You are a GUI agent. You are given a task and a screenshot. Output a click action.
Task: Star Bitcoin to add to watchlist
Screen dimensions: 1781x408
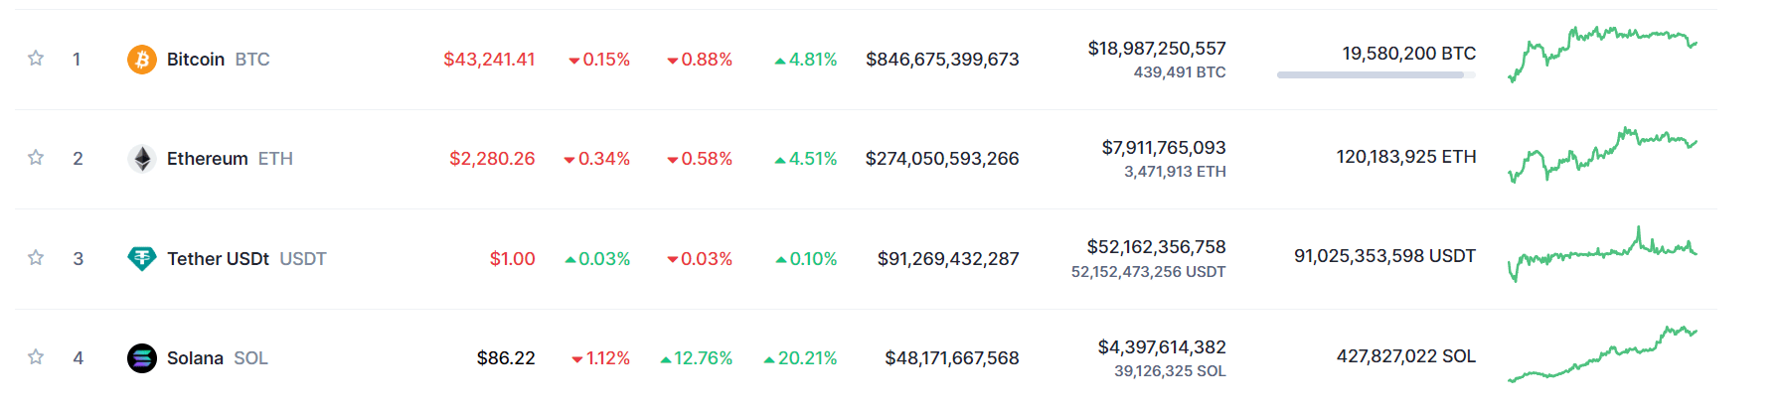click(x=36, y=59)
